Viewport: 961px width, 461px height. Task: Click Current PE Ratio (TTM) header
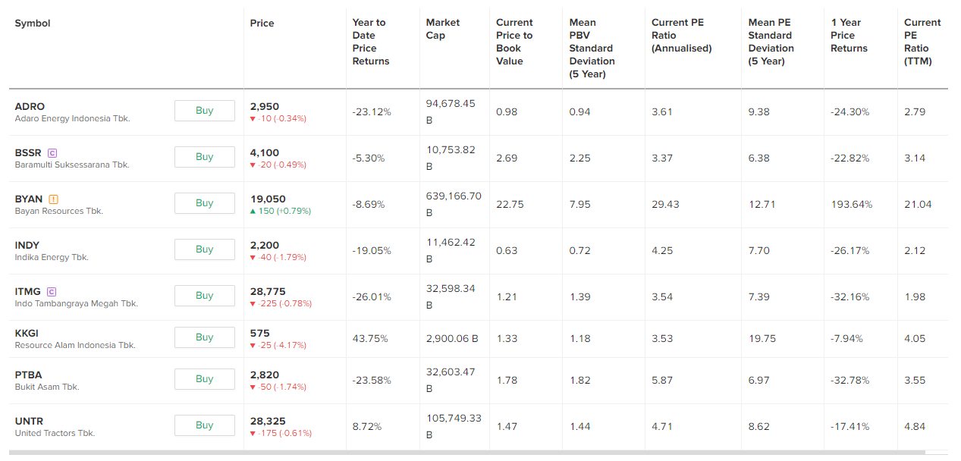[922, 42]
